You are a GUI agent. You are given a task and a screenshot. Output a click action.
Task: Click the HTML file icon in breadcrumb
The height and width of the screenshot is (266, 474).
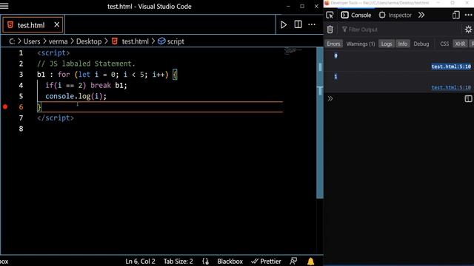pos(115,41)
